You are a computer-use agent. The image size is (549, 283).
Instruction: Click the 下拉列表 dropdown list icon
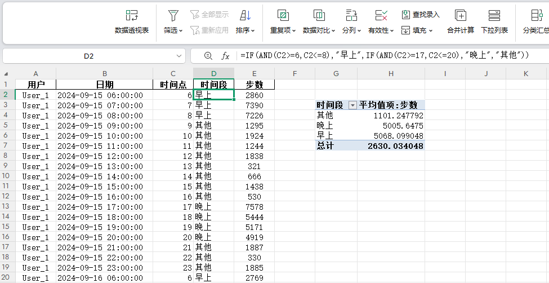coord(494,15)
